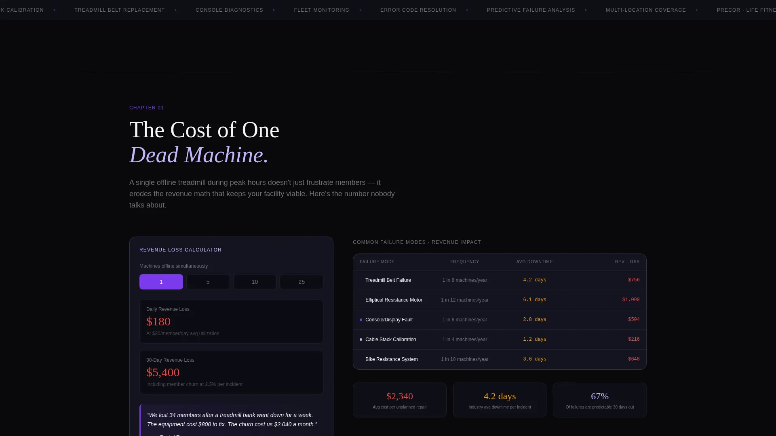Click the $180 daily revenue loss figure
The width and height of the screenshot is (776, 436).
[158, 322]
